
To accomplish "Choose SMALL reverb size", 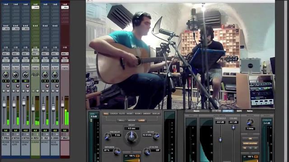I will pos(121,121).
